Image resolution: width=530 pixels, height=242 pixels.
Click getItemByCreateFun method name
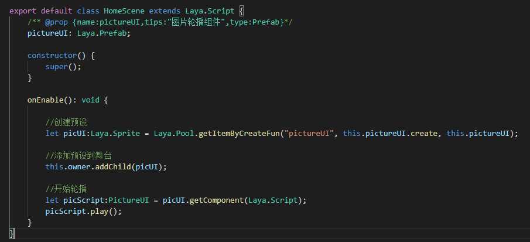pyautogui.click(x=240, y=133)
